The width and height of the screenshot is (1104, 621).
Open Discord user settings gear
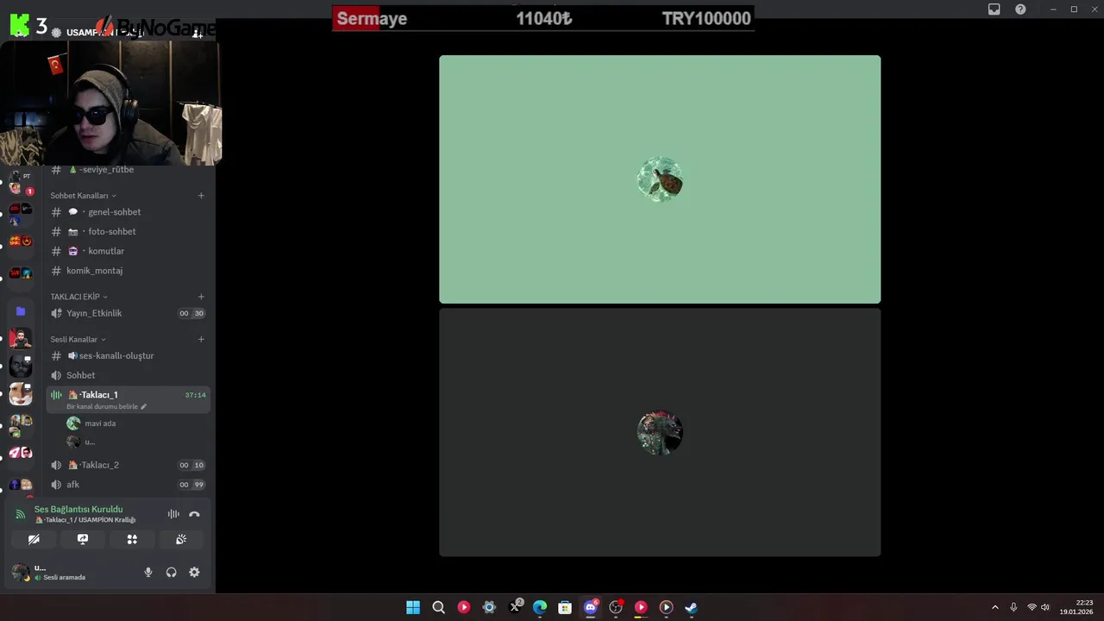(194, 572)
